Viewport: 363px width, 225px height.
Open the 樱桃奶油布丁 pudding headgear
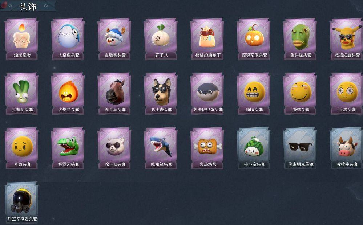coord(207,39)
